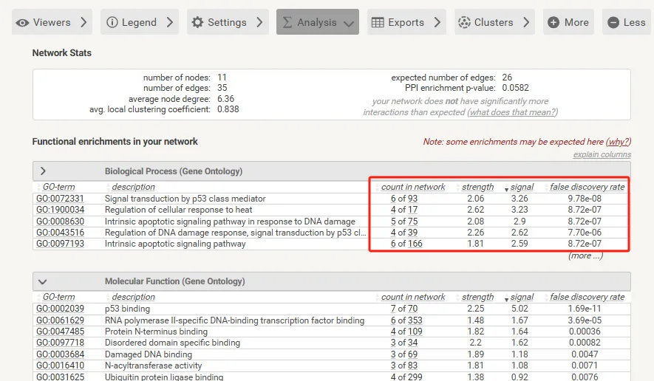Screen dimensions: 654x381
Task: Sort Molecular Function by false discovery rate
Action: (587, 297)
